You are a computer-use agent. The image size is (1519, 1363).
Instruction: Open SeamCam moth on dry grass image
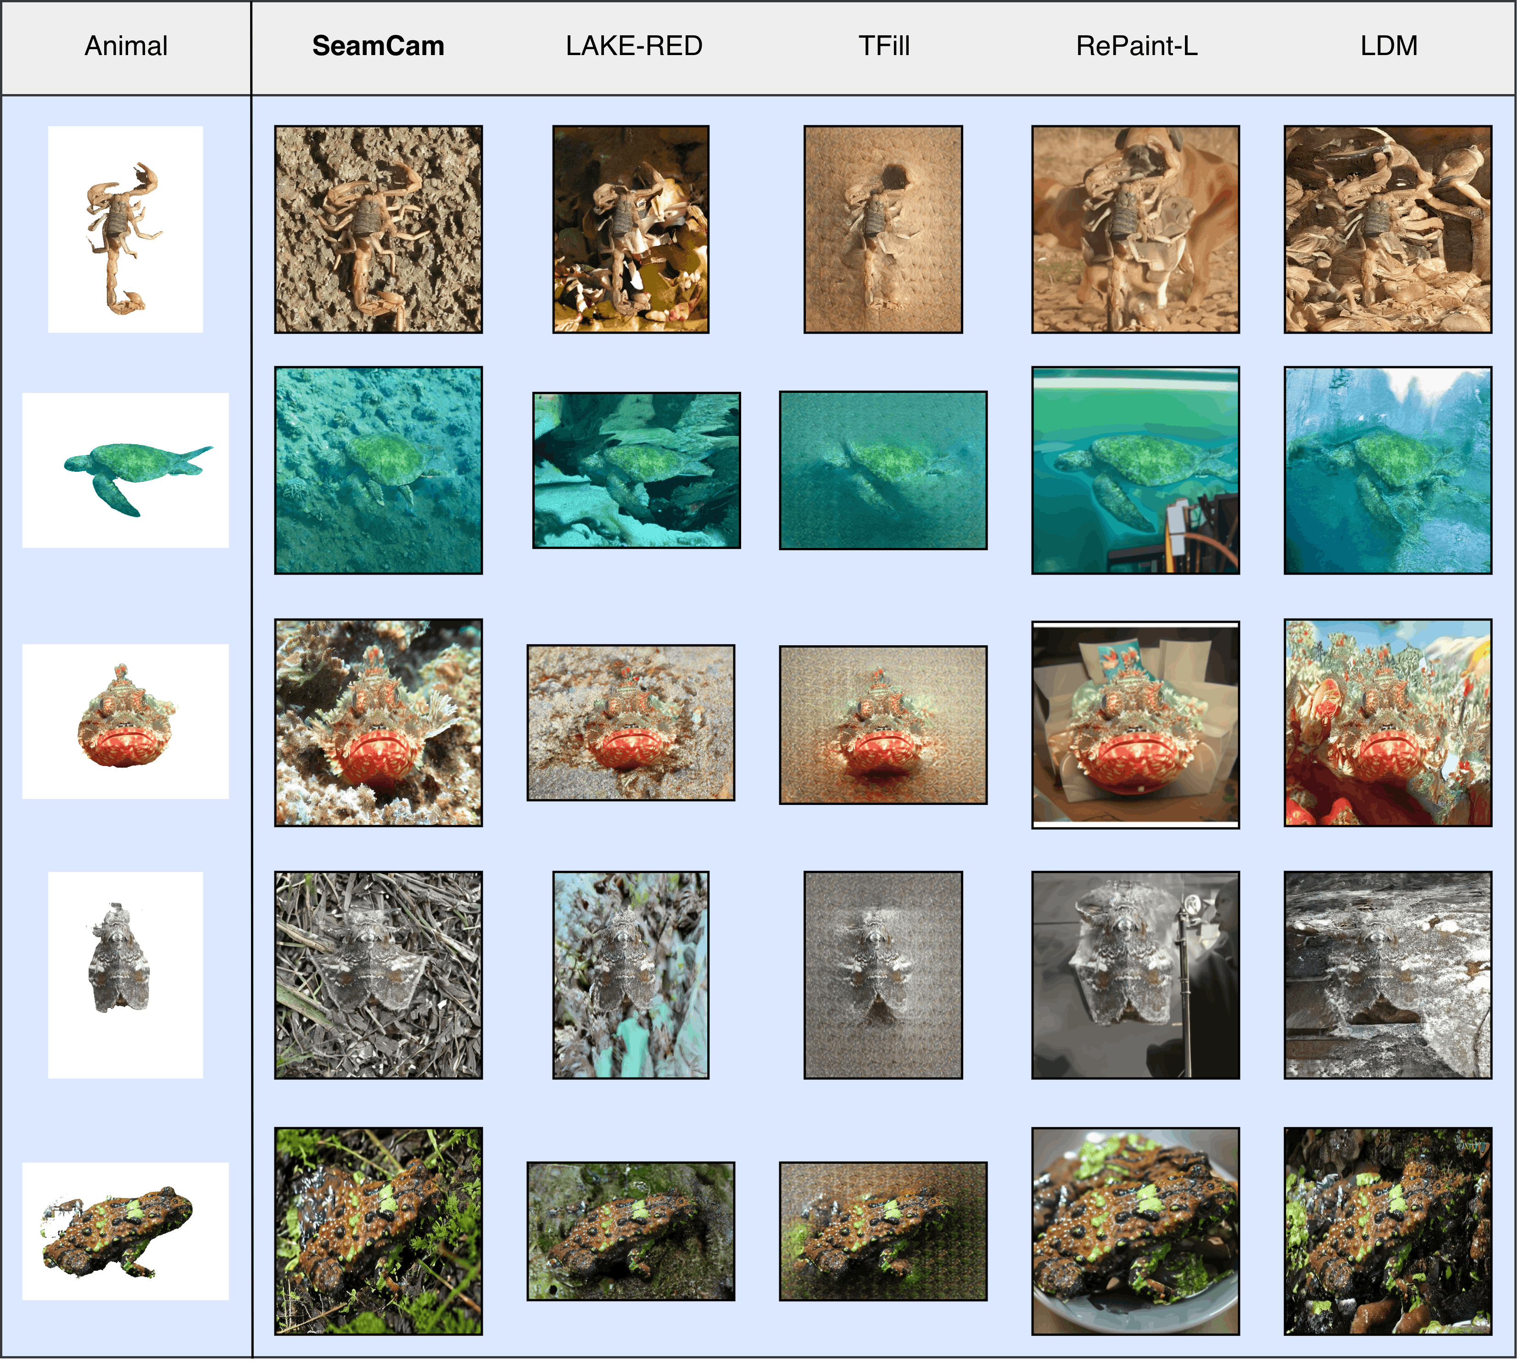point(378,975)
